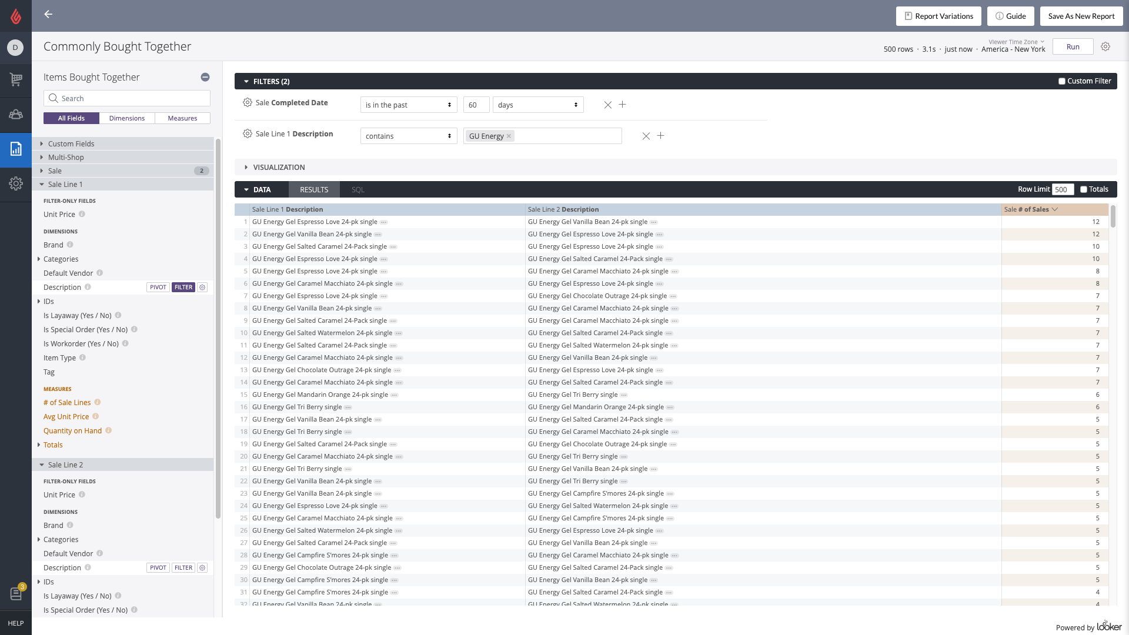Screen dimensions: 1129x635
Task: Click Save As New Report button
Action: [1081, 15]
